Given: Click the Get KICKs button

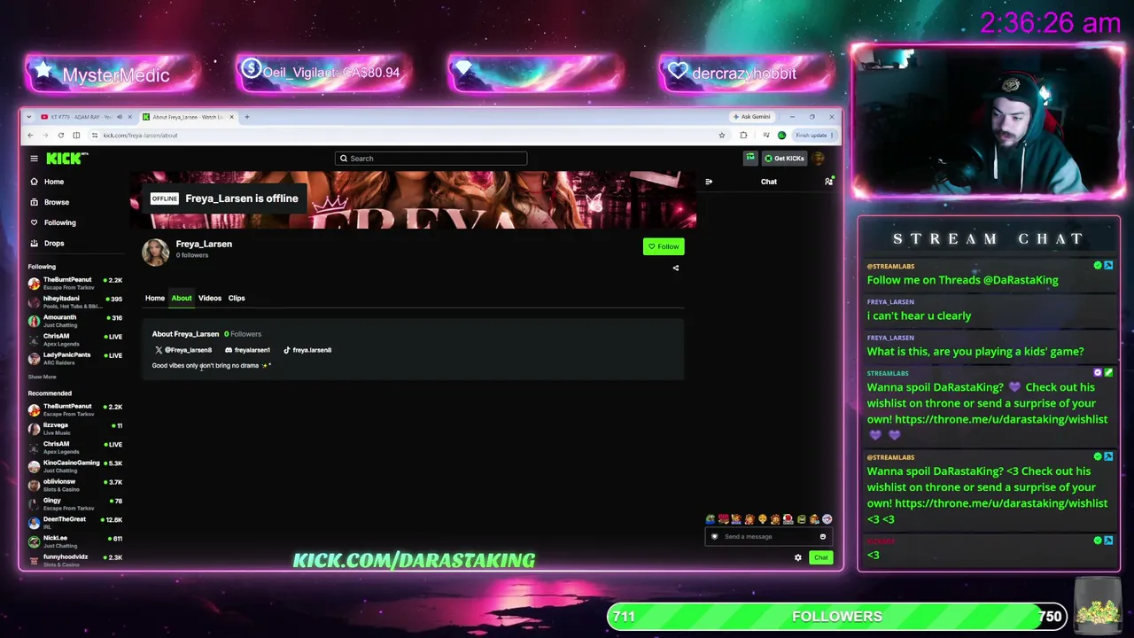Looking at the screenshot, I should coord(784,159).
